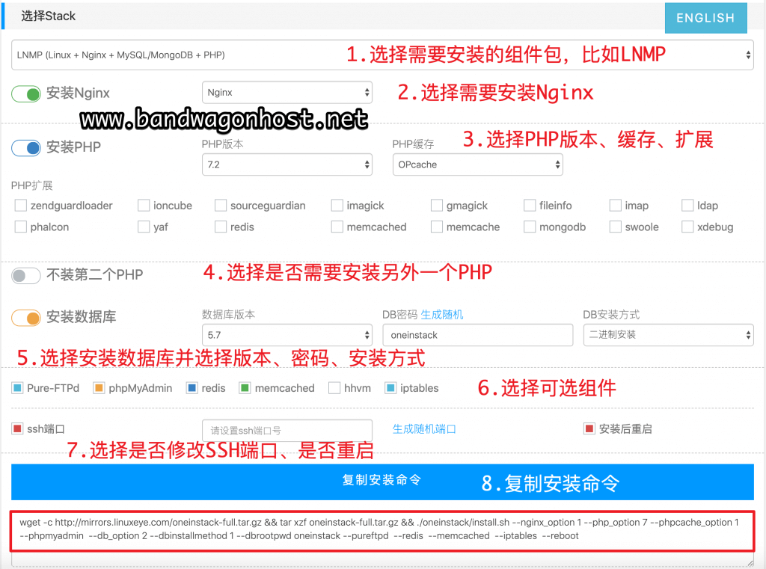Check the mongodb extension
This screenshot has width=766, height=569.
click(x=529, y=227)
